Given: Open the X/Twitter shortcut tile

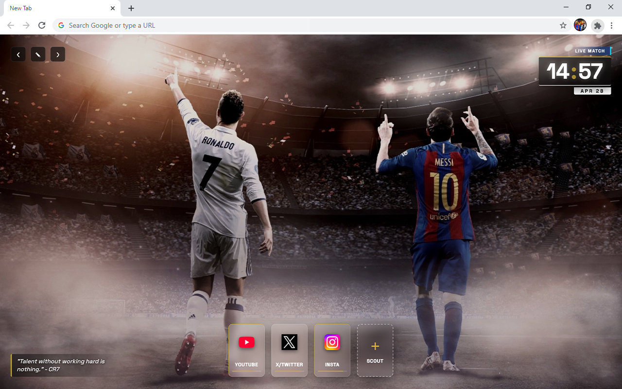Looking at the screenshot, I should point(289,350).
